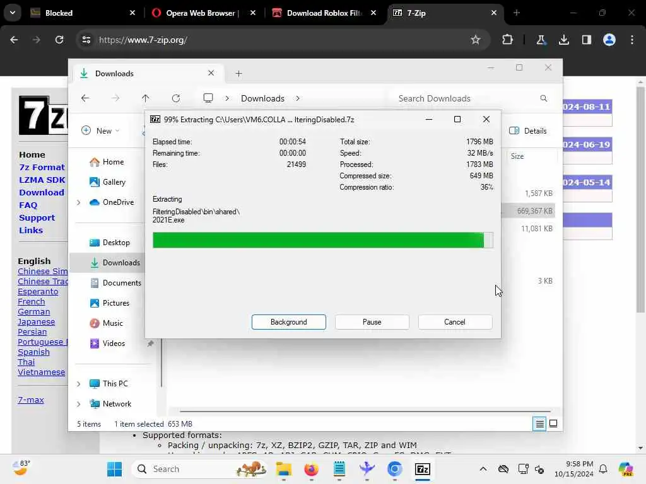This screenshot has width=646, height=484.
Task: Switch to Download Roblox browser tab
Action: point(324,13)
